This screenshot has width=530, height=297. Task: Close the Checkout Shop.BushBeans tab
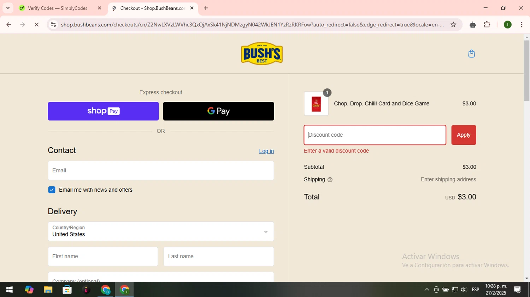coord(192,8)
